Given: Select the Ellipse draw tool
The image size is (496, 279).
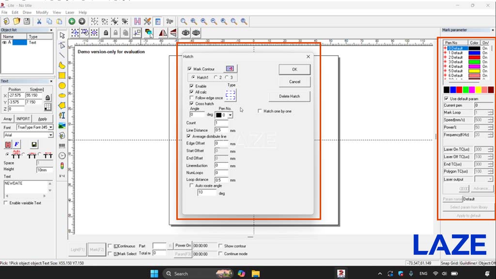Looking at the screenshot, I should [x=62, y=95].
